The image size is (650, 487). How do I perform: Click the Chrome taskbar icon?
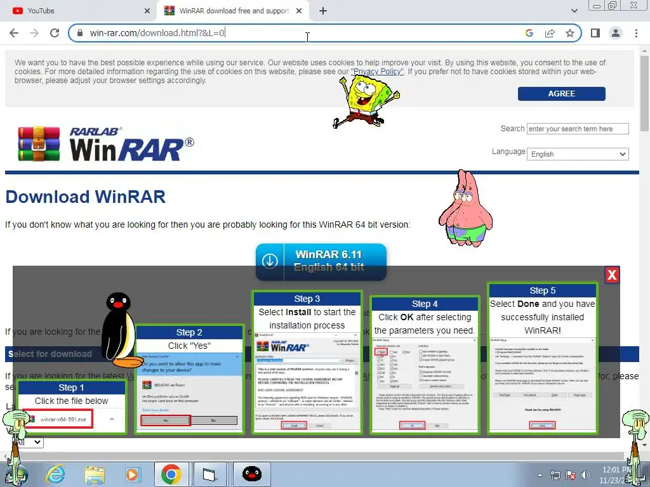point(171,474)
